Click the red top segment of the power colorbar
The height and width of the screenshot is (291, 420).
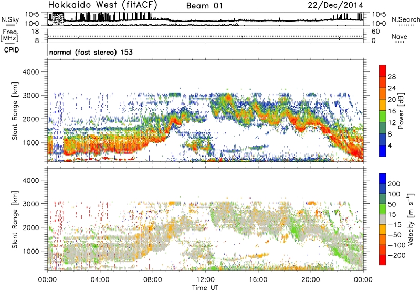[383, 70]
